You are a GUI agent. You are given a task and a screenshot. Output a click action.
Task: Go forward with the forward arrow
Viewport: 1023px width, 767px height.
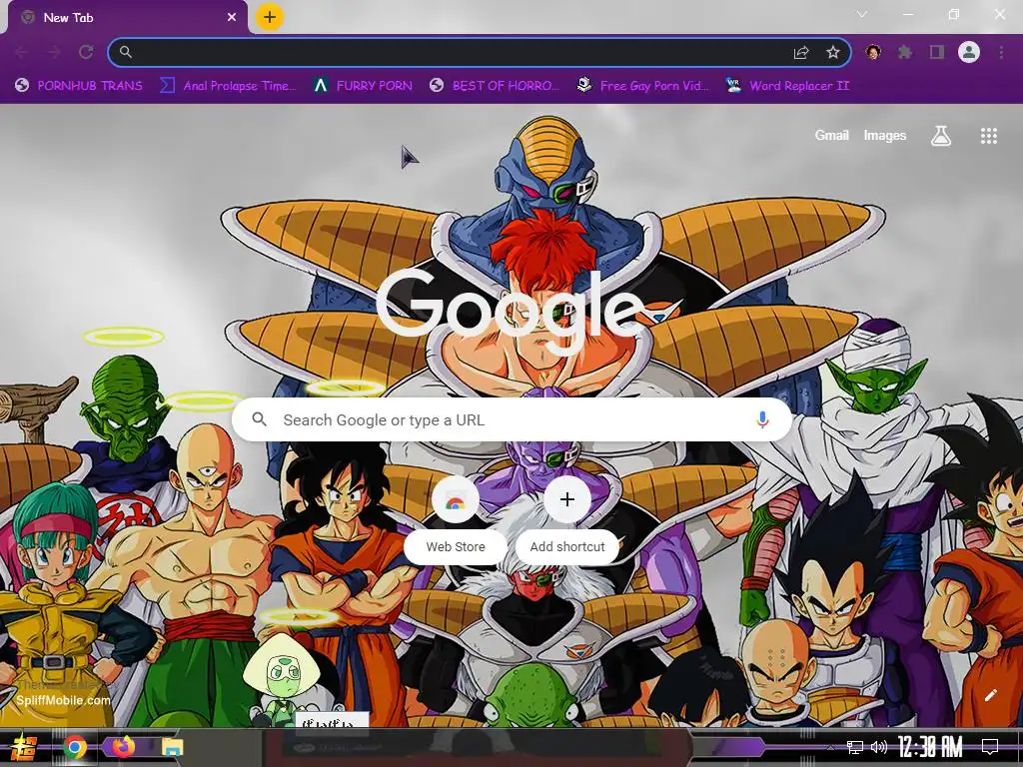click(54, 52)
